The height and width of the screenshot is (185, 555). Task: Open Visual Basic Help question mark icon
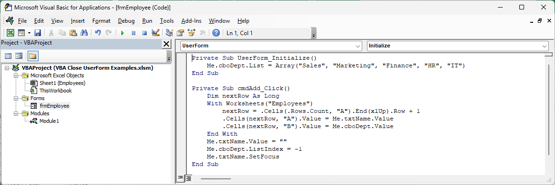tap(216, 33)
